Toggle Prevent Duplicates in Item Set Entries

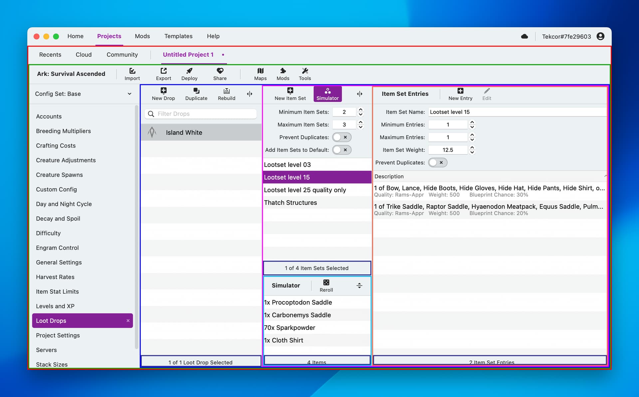(x=437, y=163)
